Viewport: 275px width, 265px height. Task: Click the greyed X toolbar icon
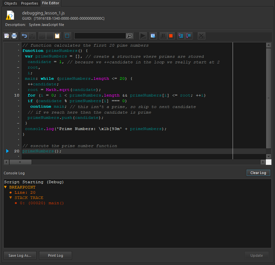point(201,36)
